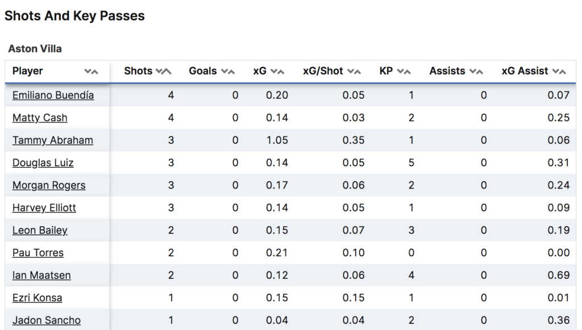
Task: Click Tammy Abraham's name
Action: (x=52, y=140)
